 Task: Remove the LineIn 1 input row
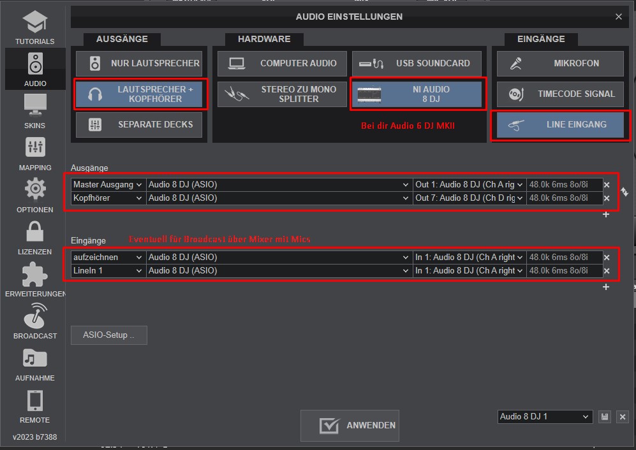[x=607, y=271]
